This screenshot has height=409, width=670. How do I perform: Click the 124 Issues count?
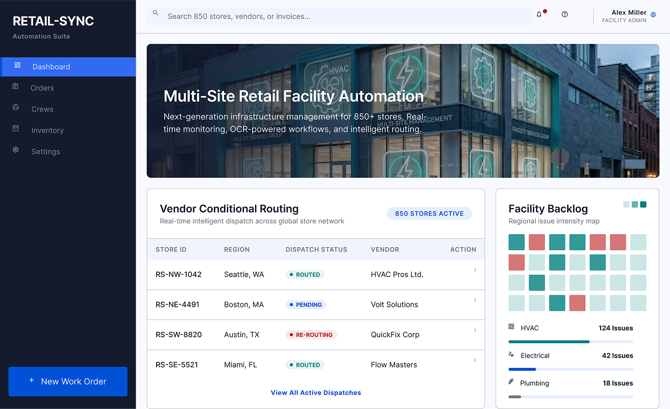pyautogui.click(x=616, y=328)
